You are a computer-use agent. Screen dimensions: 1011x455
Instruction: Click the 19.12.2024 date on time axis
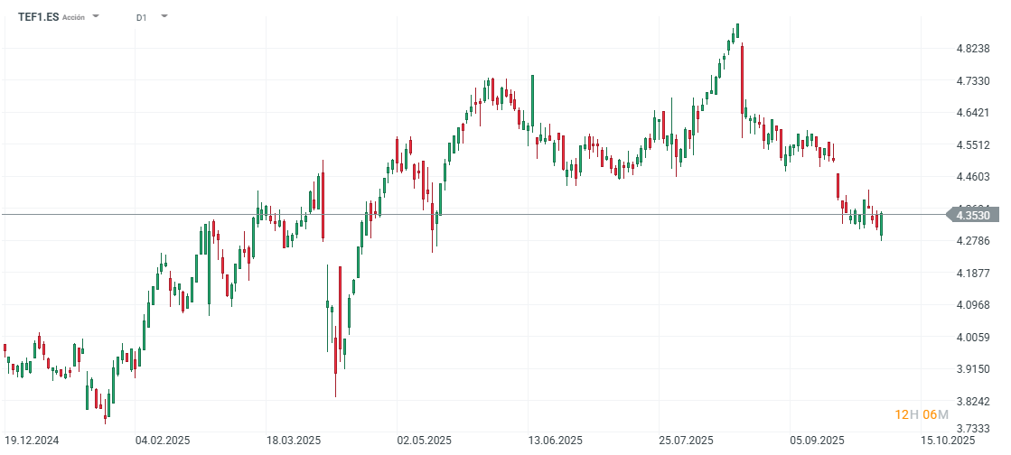point(32,441)
